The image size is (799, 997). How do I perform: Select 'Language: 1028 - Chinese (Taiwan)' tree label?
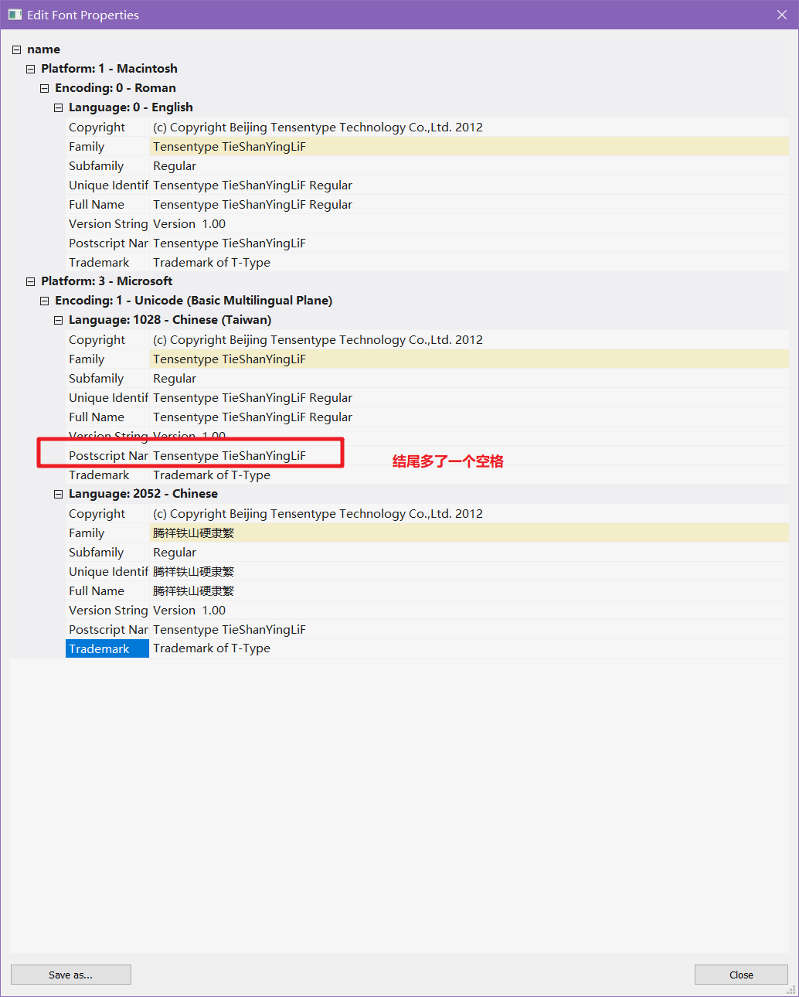(x=170, y=320)
